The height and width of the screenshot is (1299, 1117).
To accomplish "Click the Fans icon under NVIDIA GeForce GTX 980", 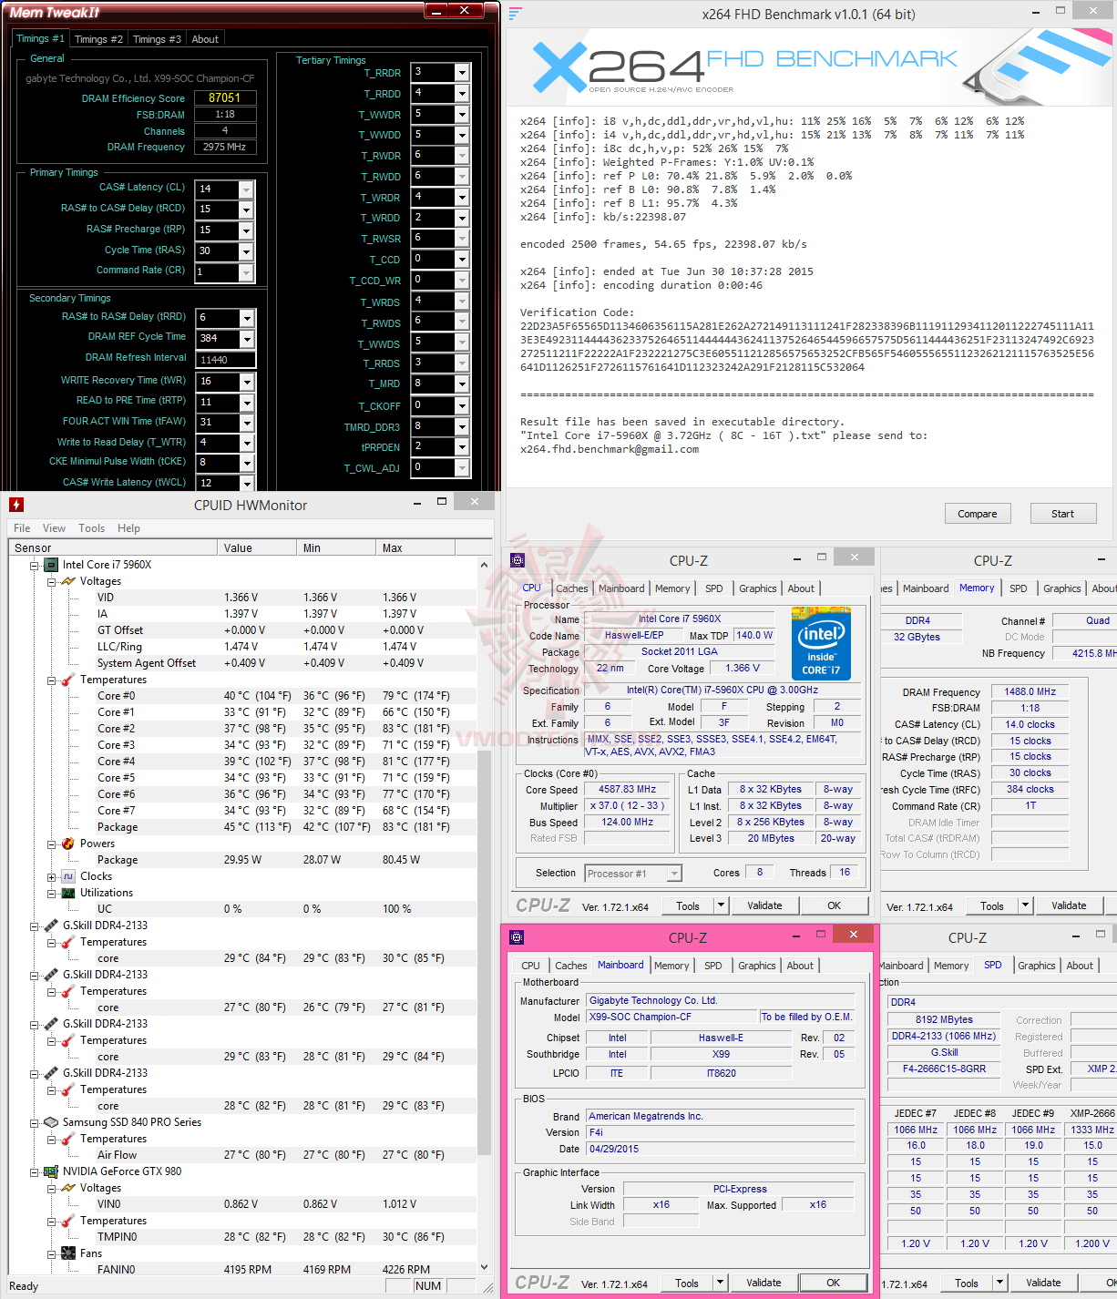I will point(68,1253).
